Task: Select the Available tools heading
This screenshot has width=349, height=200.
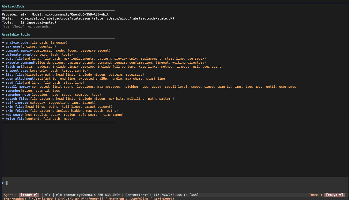Action: pyautogui.click(x=16, y=34)
